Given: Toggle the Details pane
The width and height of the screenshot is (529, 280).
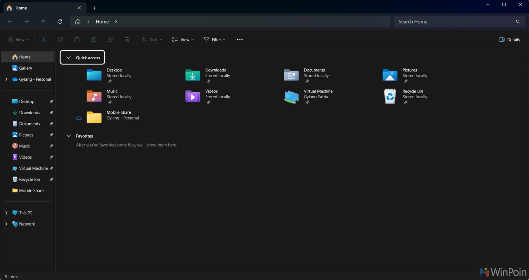Looking at the screenshot, I should click(x=509, y=39).
